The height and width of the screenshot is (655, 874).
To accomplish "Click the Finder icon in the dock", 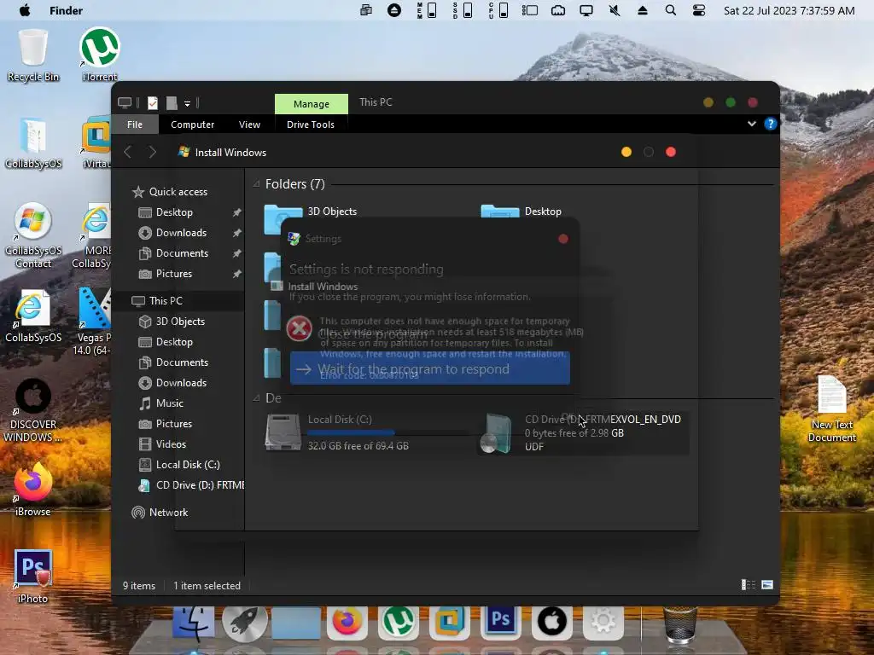I will click(x=194, y=622).
